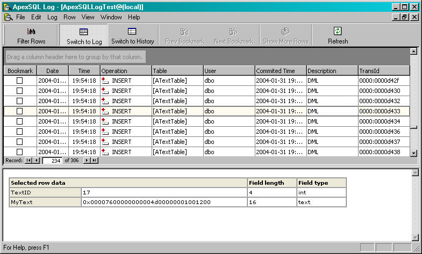Click the record number field showing 234
This screenshot has width=422, height=254.
point(52,161)
